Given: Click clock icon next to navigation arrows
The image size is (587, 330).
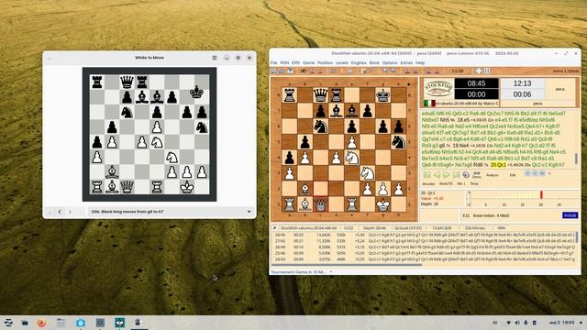Looking at the screenshot, I should (x=466, y=175).
